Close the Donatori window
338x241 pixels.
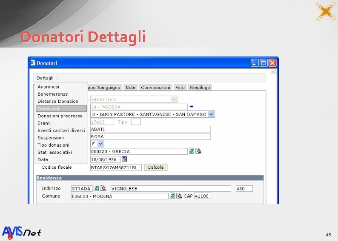point(272,63)
